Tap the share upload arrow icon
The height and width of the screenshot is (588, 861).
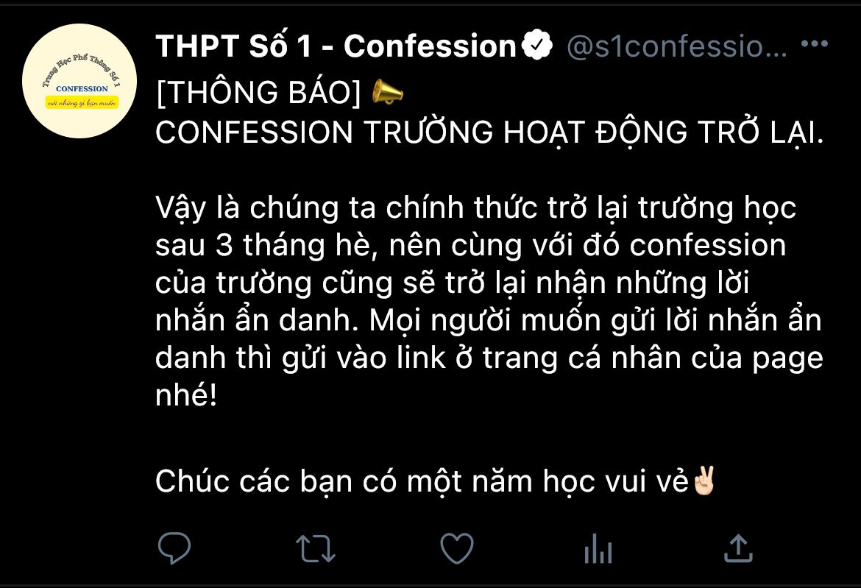pos(739,548)
